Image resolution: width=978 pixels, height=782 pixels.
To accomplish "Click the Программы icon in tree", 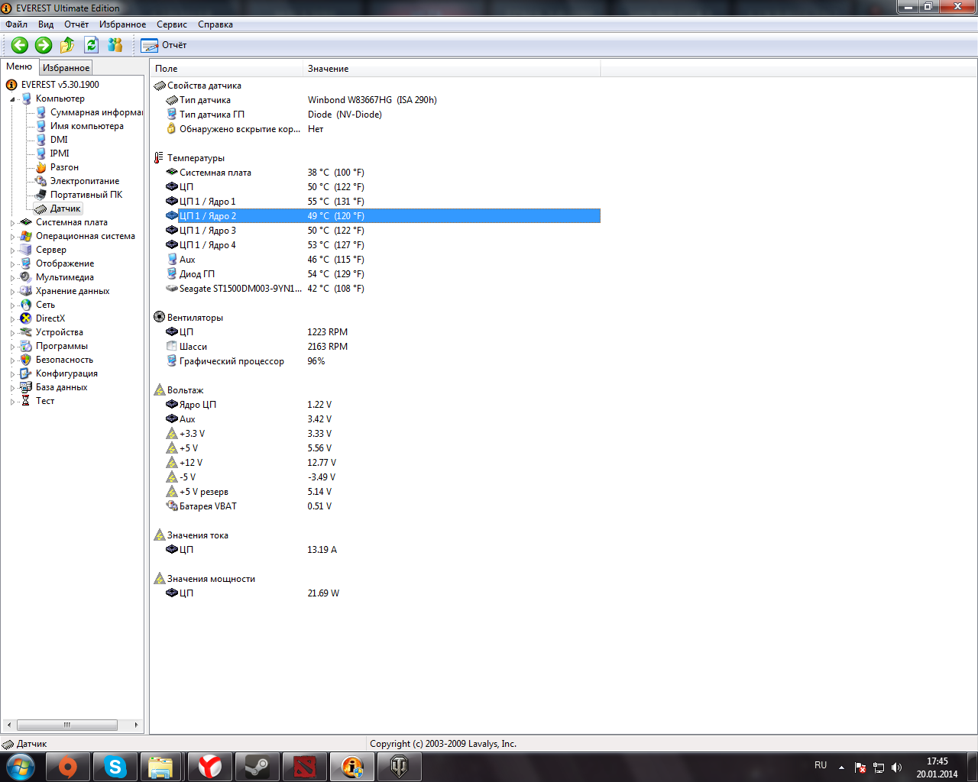I will coord(26,346).
